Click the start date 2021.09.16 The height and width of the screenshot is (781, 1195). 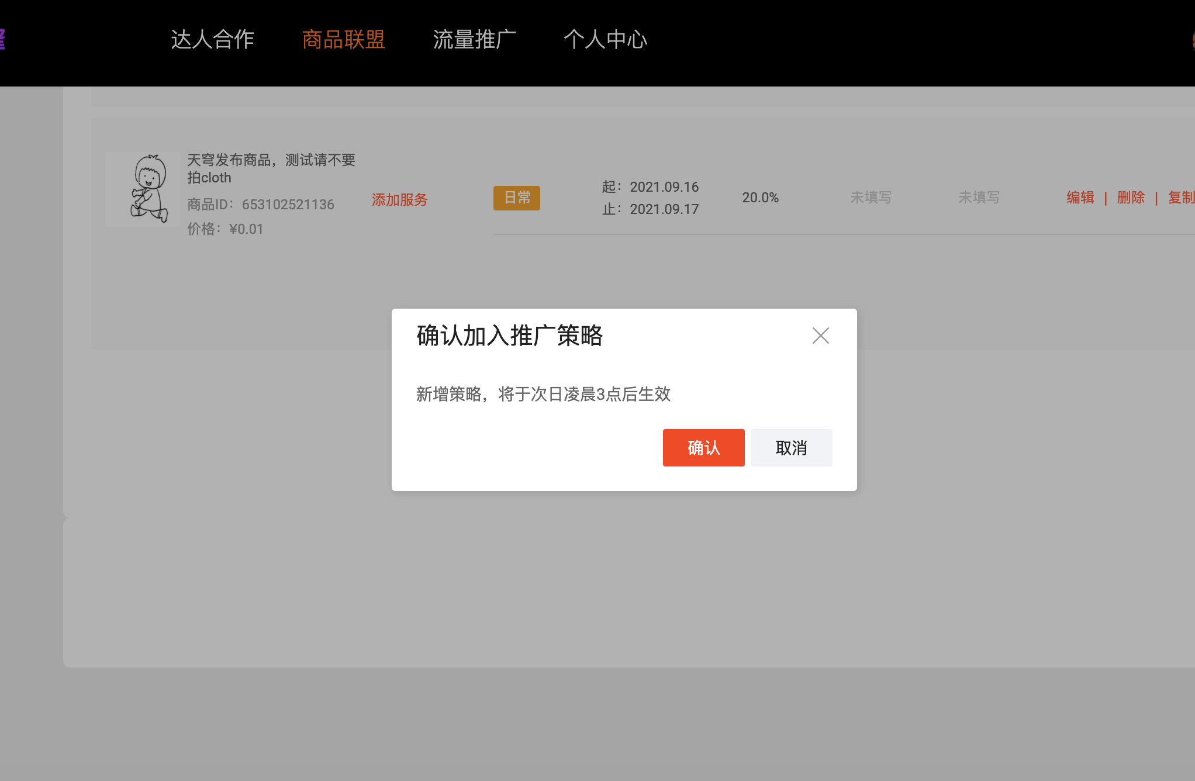tap(664, 187)
